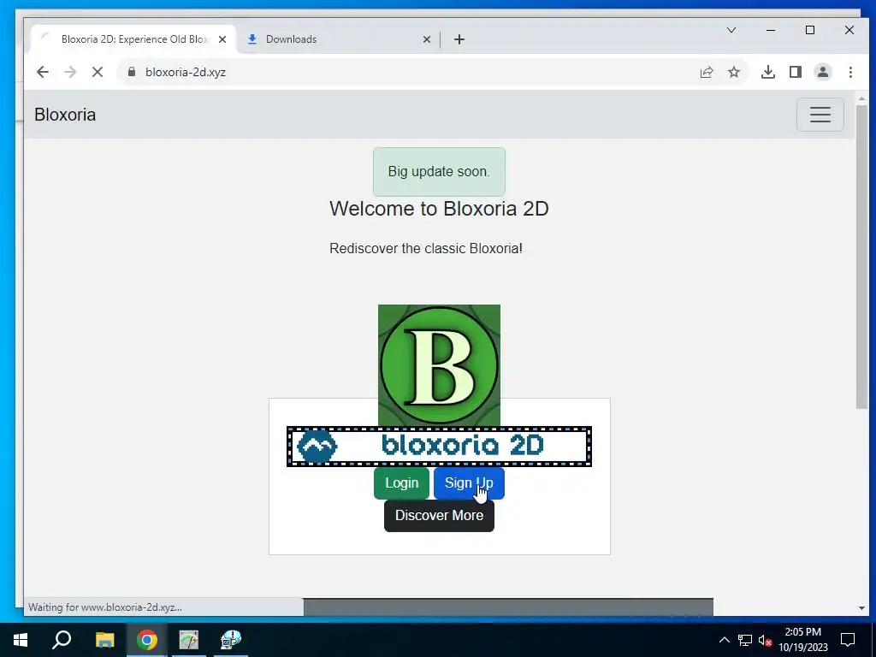Click the 'Welcome to Bloxoria 2D' heading

[439, 209]
